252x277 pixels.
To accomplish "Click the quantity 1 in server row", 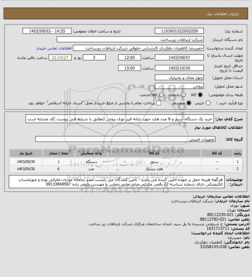I will point(59,162).
